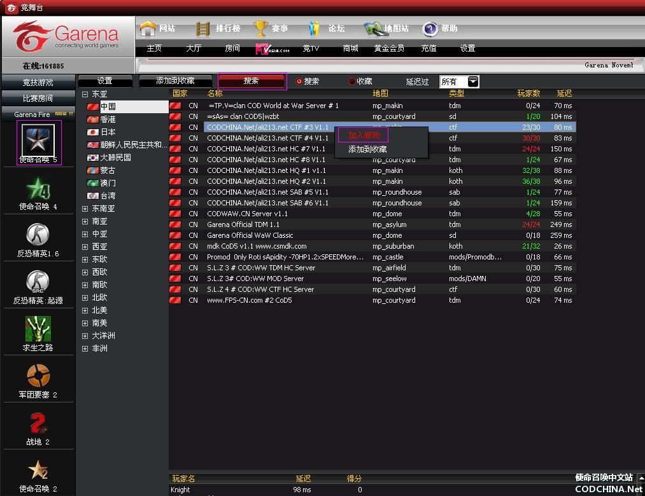Expand the 东欧 tree node
The width and height of the screenshot is (645, 496).
(x=85, y=259)
